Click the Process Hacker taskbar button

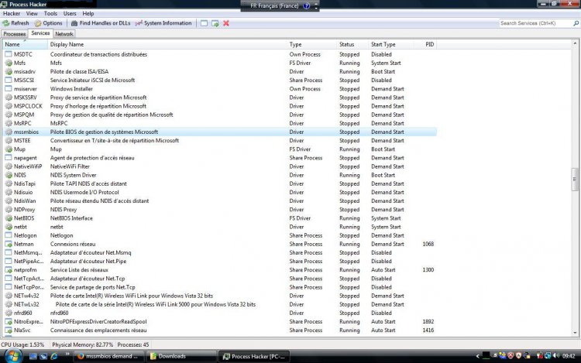click(x=254, y=356)
